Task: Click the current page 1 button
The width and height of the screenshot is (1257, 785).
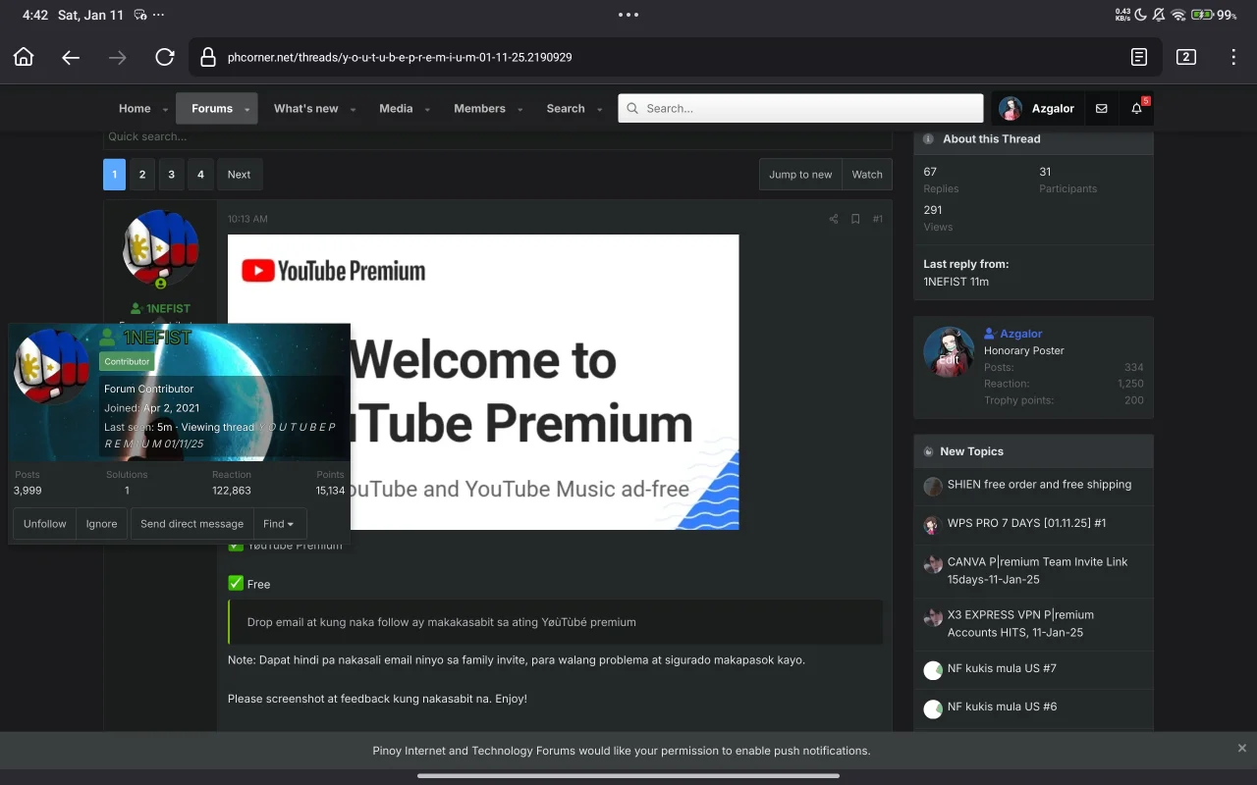Action: click(114, 175)
